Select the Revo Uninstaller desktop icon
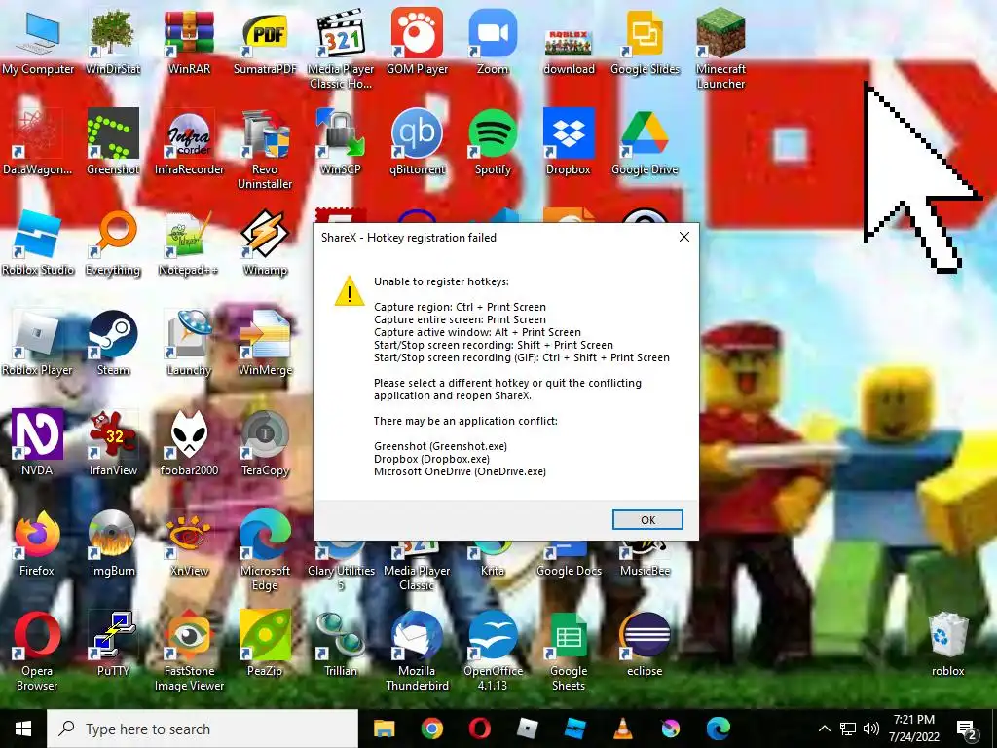The width and height of the screenshot is (997, 748). pos(265,149)
